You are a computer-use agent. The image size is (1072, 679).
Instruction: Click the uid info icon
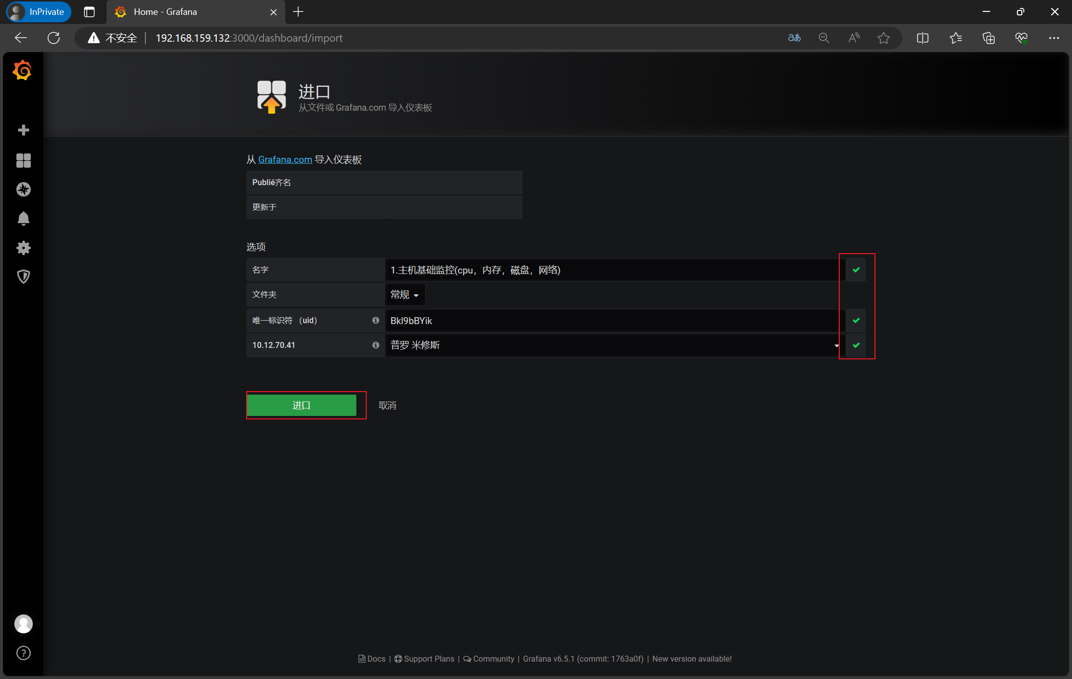376,321
